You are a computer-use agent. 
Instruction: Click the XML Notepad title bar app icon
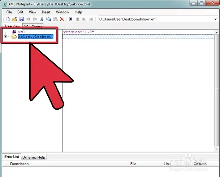coord(5,4)
